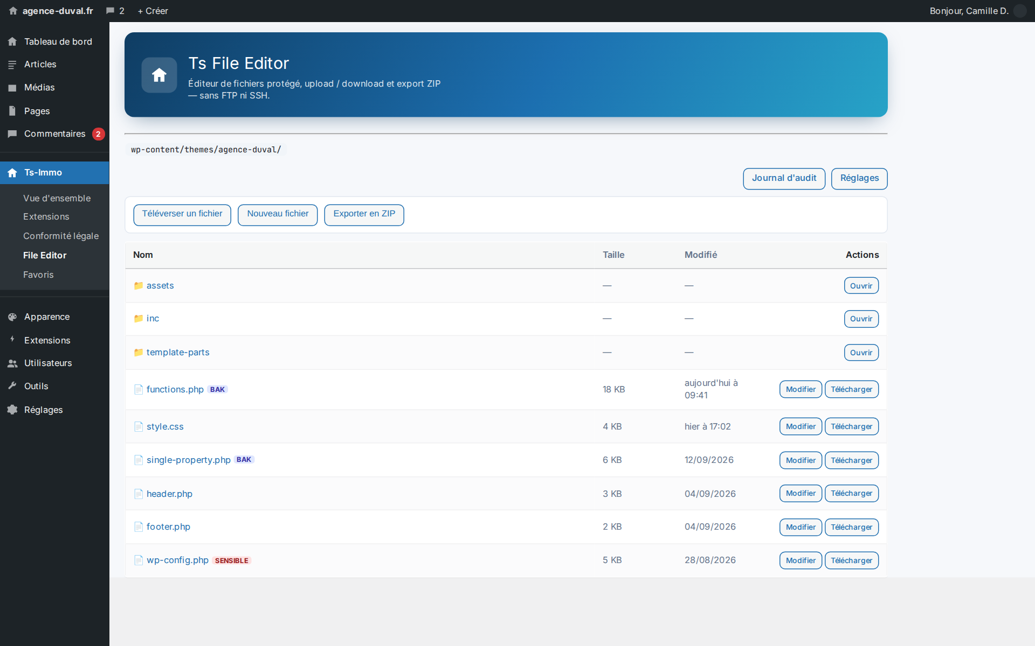The width and height of the screenshot is (1035, 646).
Task: Click the template-parts folder icon
Action: pyautogui.click(x=139, y=352)
